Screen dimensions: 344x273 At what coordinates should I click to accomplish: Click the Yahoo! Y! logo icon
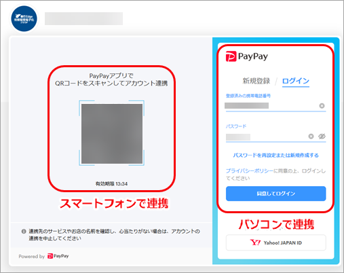255,242
